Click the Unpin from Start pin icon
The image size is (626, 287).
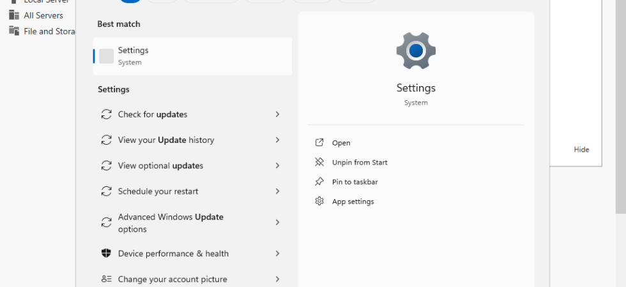pyautogui.click(x=319, y=162)
